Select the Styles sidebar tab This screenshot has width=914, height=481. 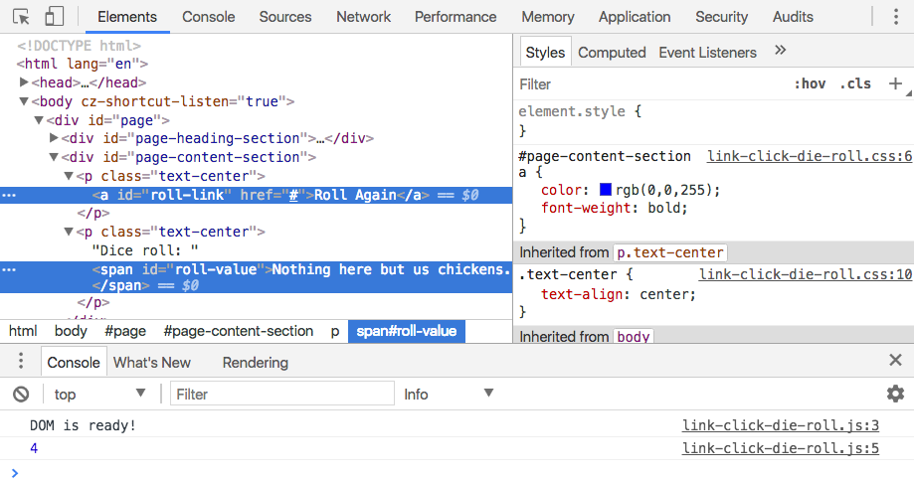(545, 53)
